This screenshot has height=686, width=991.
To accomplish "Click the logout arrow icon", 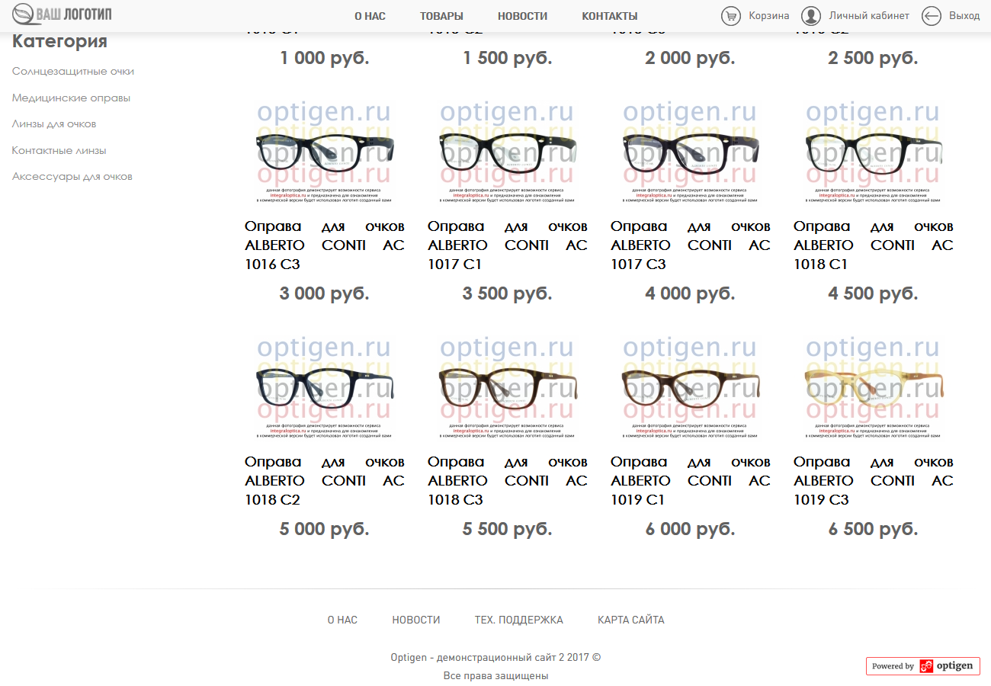I will [x=931, y=16].
